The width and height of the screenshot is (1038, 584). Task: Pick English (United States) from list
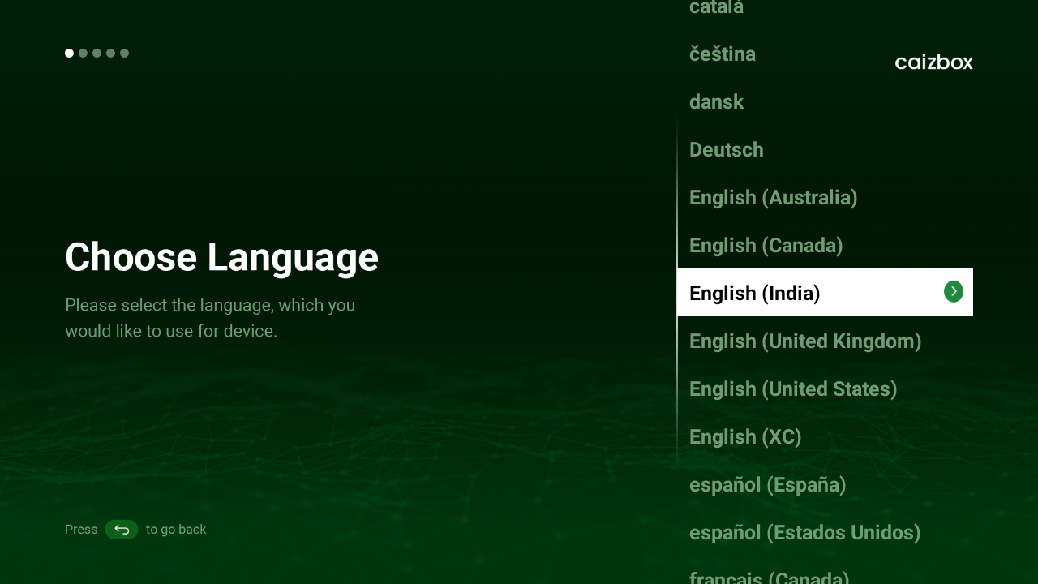[x=793, y=389]
